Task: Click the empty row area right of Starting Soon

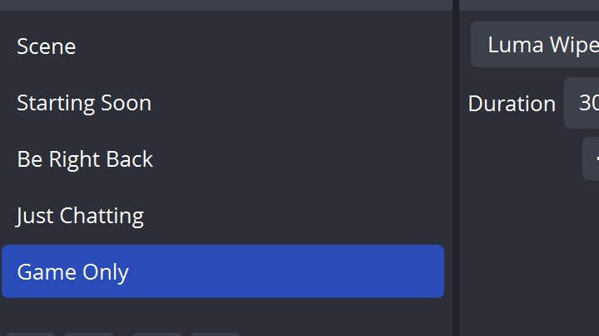Action: (316, 103)
